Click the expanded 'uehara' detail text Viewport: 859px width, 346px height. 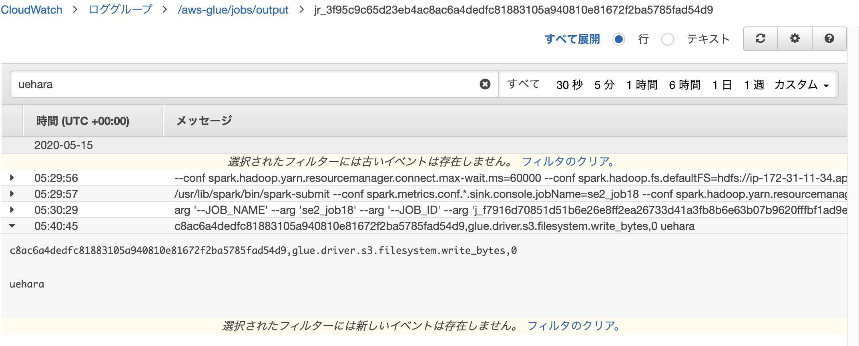pyautogui.click(x=27, y=284)
